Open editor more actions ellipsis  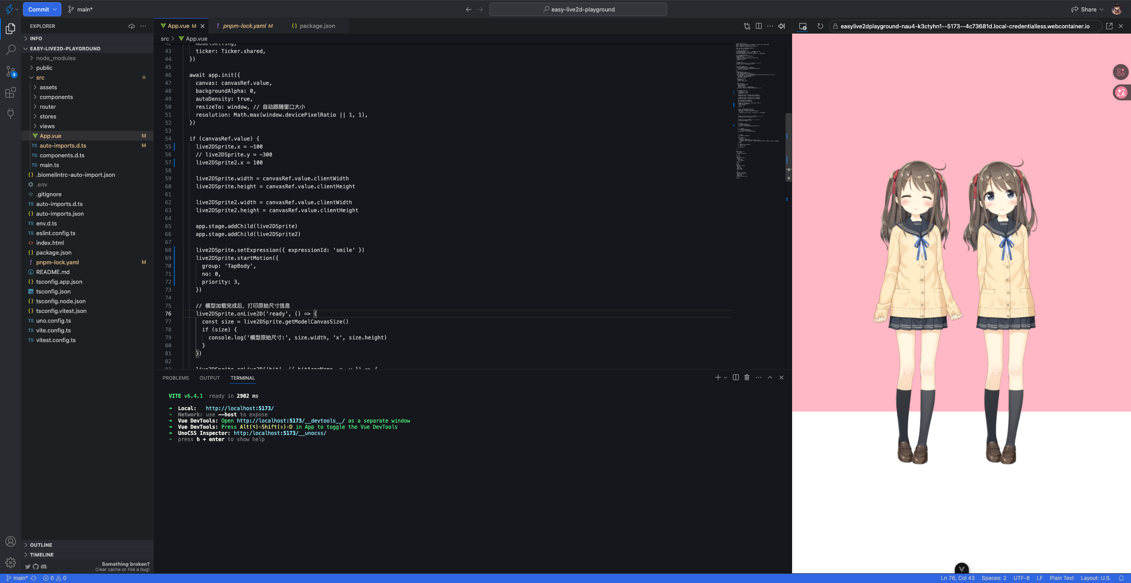(x=770, y=26)
